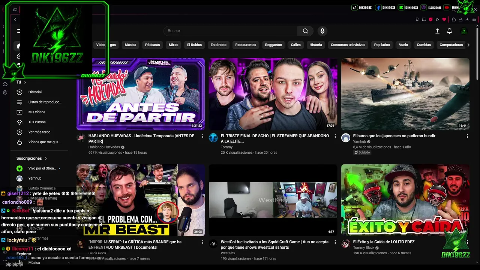Expand the Suscripciones section chevron

(46, 159)
